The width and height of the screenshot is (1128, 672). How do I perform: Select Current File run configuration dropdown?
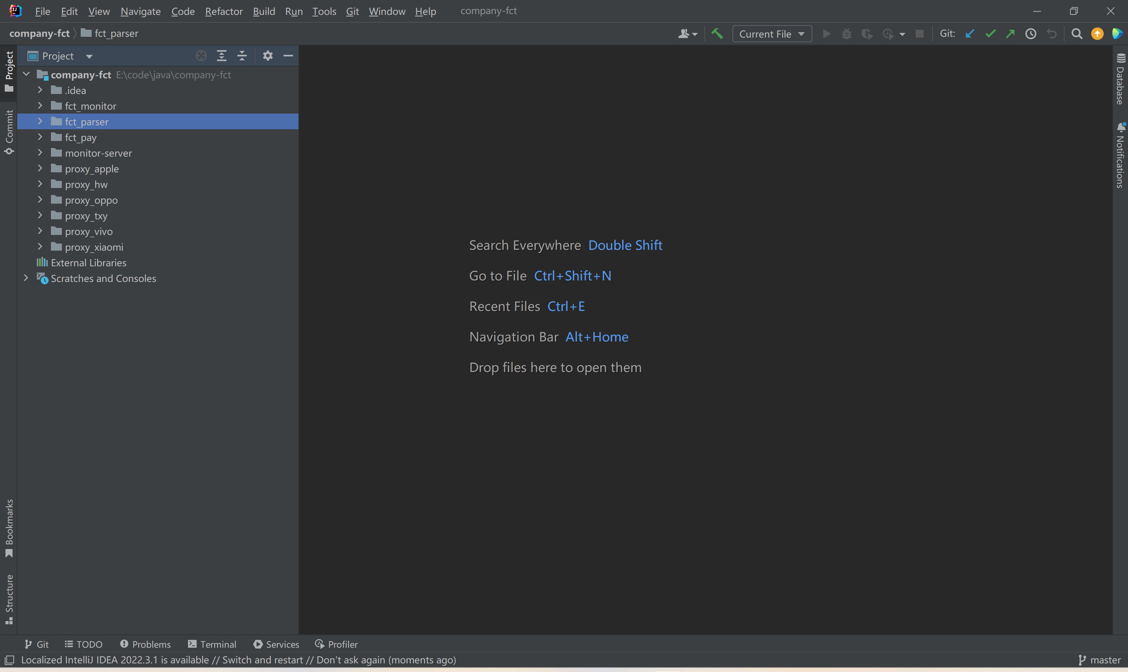770,33
